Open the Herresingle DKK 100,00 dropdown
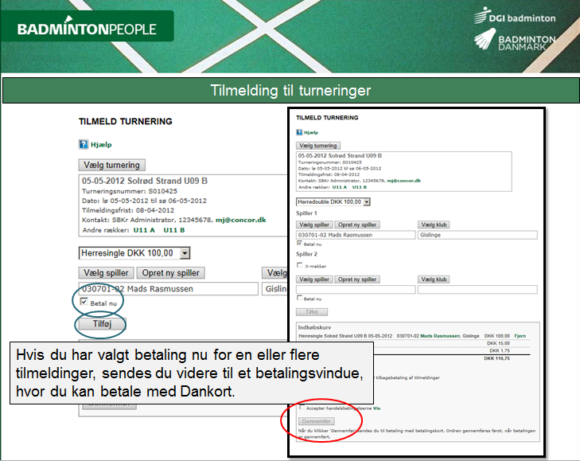Viewport: 580px width, 461px height. 135,253
